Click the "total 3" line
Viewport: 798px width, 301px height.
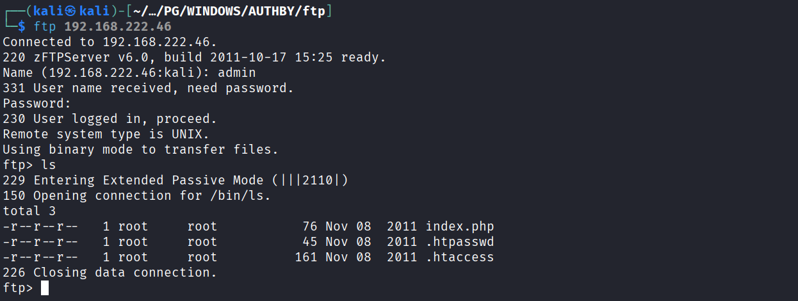[x=29, y=211]
